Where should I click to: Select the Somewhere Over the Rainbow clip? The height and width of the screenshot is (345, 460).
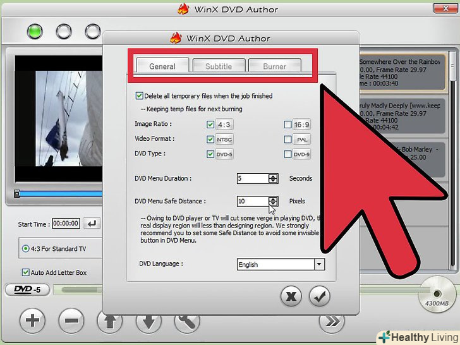click(x=402, y=73)
